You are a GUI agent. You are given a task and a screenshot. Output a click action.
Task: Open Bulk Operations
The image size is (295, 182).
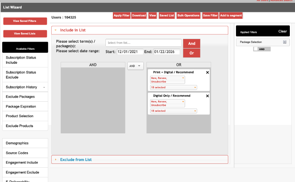(188, 15)
